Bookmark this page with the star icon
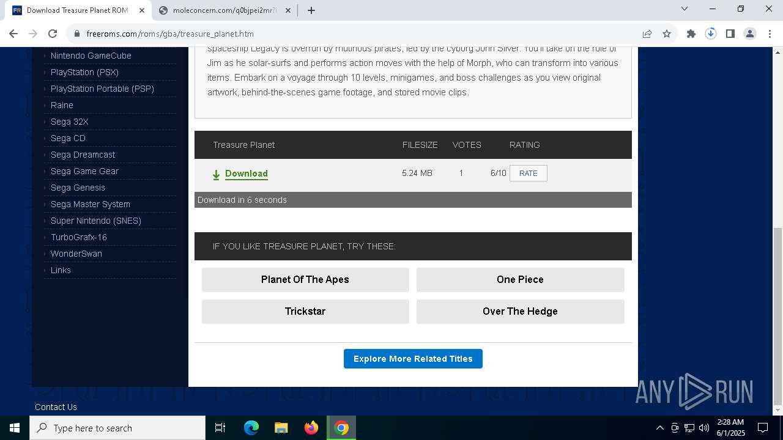Image resolution: width=783 pixels, height=440 pixels. tap(667, 34)
